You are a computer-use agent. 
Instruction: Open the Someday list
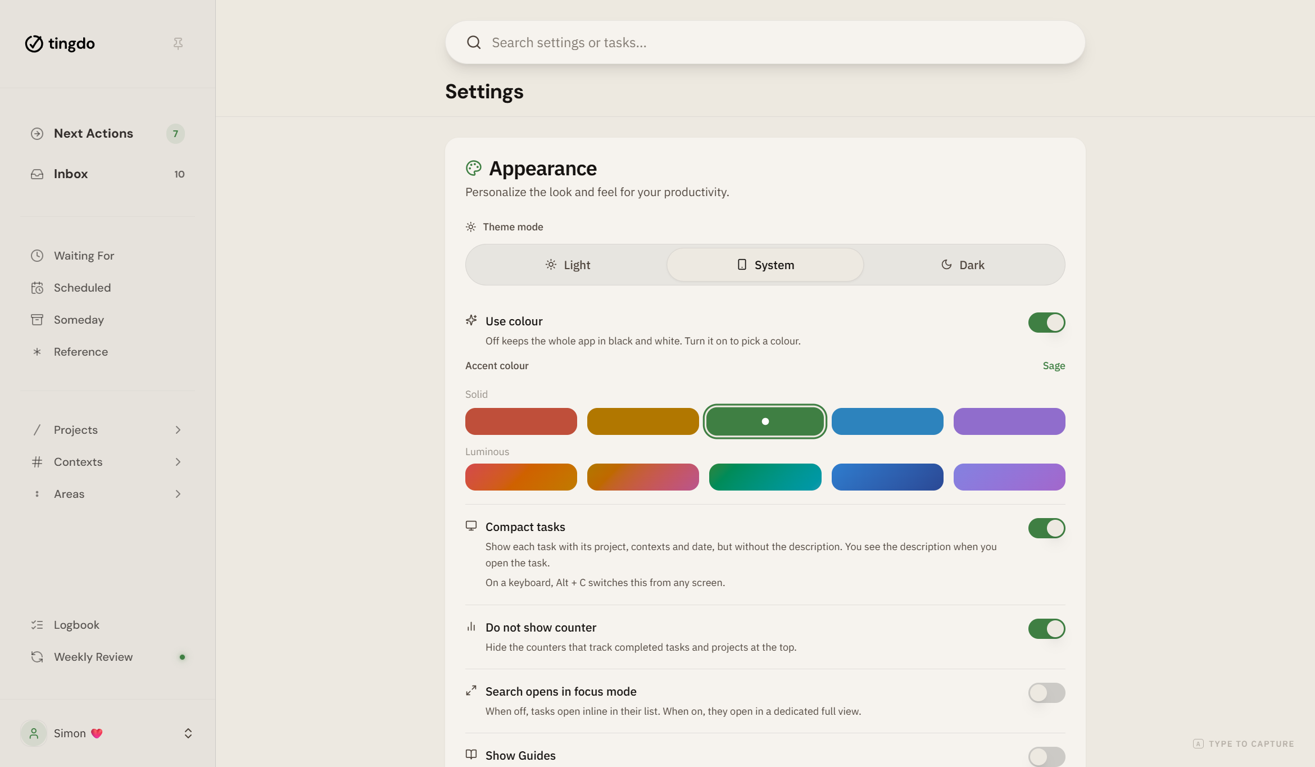pyautogui.click(x=108, y=320)
